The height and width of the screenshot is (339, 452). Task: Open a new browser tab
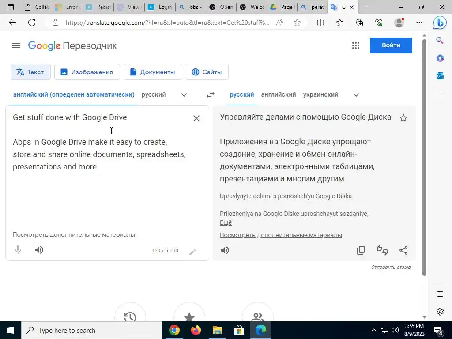click(x=366, y=7)
